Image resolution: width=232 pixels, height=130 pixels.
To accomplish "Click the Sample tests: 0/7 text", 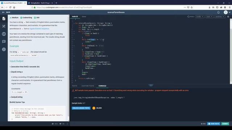I will [78, 103].
